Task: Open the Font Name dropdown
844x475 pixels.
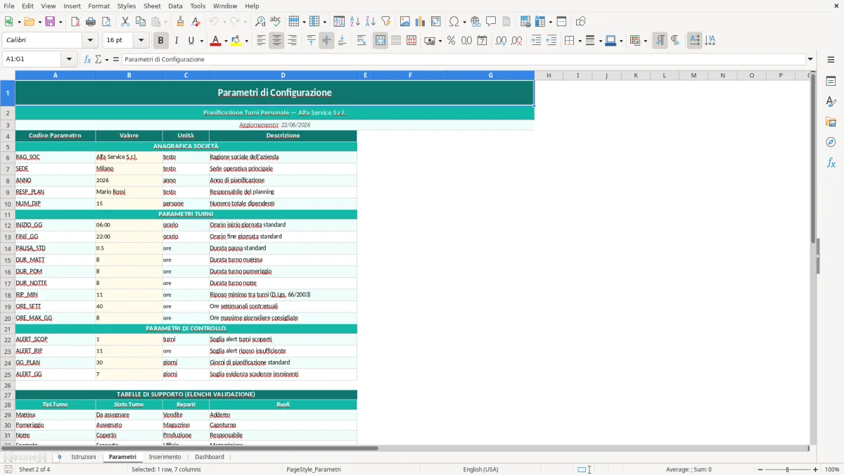Action: click(90, 41)
